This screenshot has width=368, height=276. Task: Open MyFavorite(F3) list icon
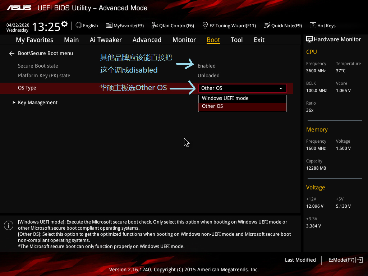coord(109,26)
